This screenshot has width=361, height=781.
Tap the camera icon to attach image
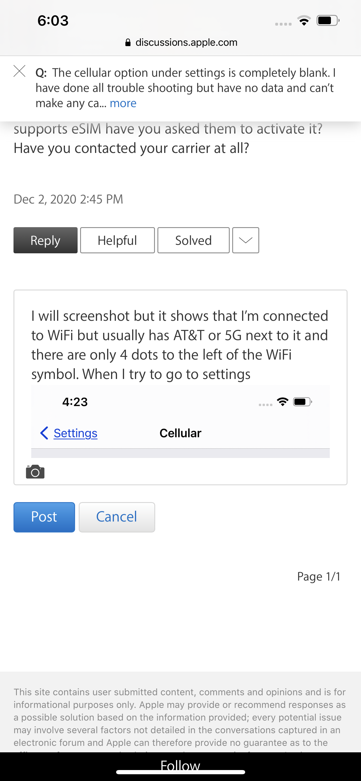[x=35, y=472]
